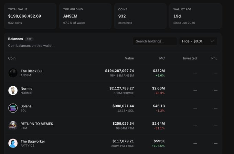The image size is (234, 154).
Task: Click the $2.64M market cap for RTM
Action: click(158, 124)
